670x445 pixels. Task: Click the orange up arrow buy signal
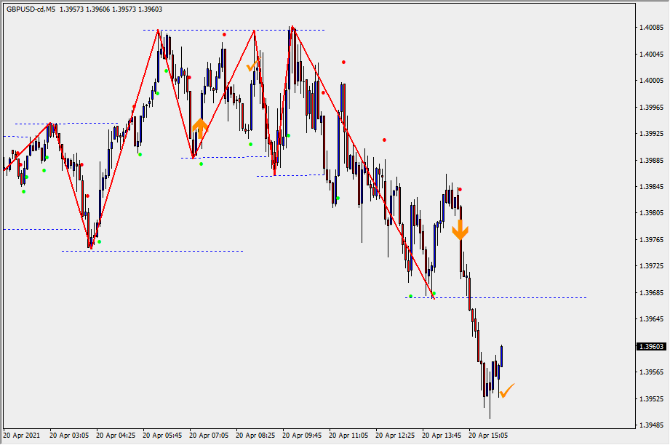pyautogui.click(x=200, y=128)
